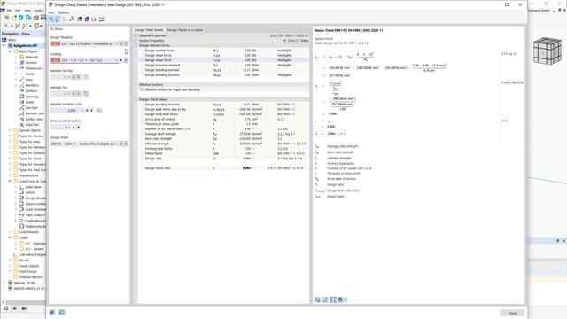This screenshot has width=567, height=319.
Task: Open the Edit menu in the main window
Action: [x=18, y=11]
